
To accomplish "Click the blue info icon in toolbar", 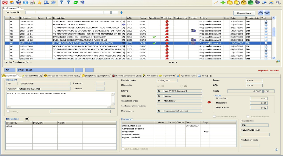I will tap(26, 2).
